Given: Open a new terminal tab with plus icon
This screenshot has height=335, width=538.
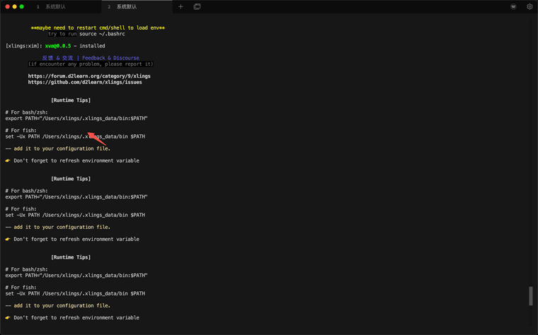Looking at the screenshot, I should coord(181,6).
